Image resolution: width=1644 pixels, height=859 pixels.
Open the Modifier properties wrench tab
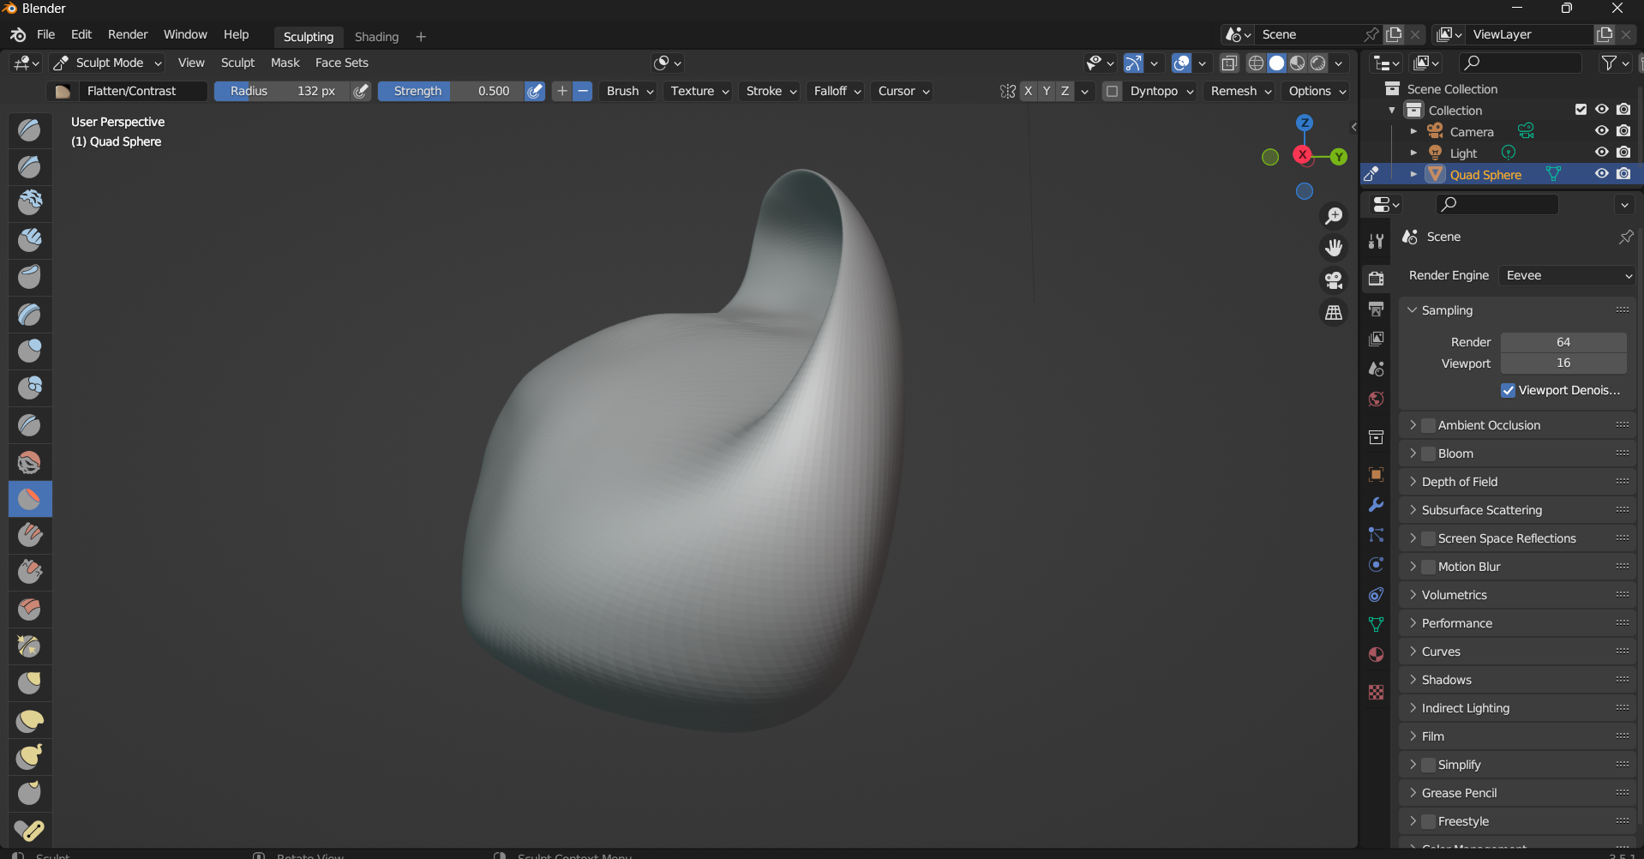[1376, 505]
